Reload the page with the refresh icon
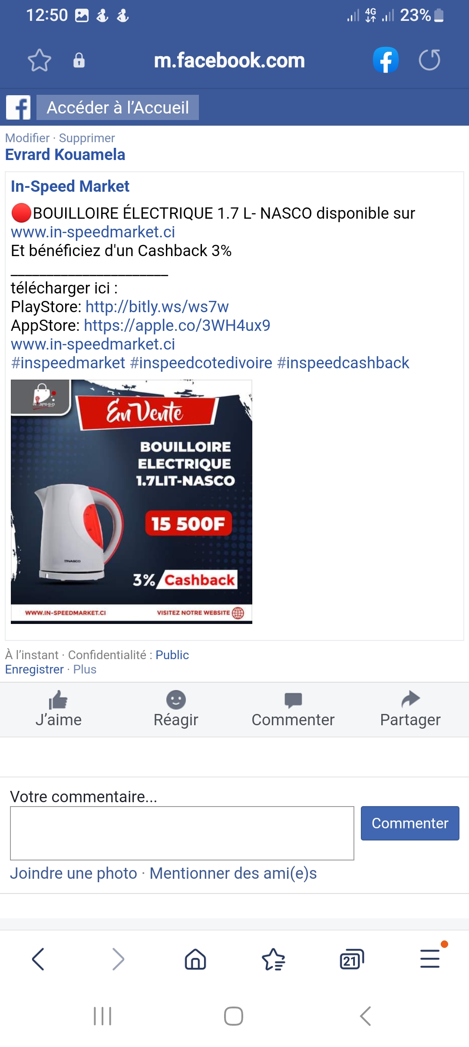This screenshot has width=469, height=1047. pyautogui.click(x=429, y=60)
